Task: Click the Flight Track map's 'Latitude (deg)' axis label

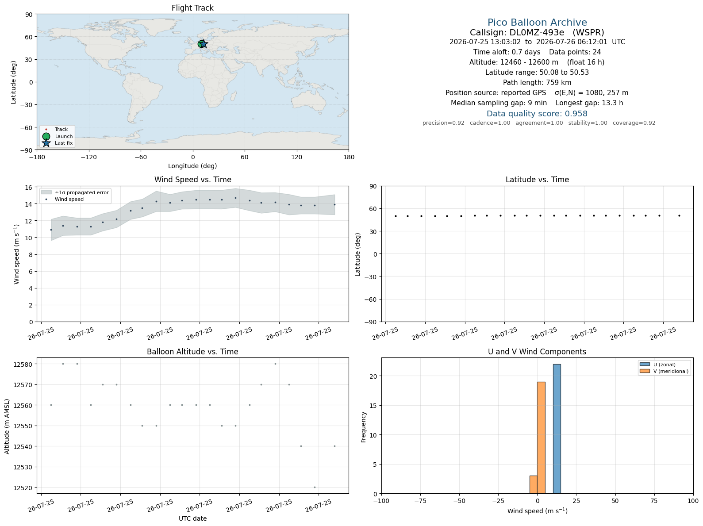Action: [14, 82]
